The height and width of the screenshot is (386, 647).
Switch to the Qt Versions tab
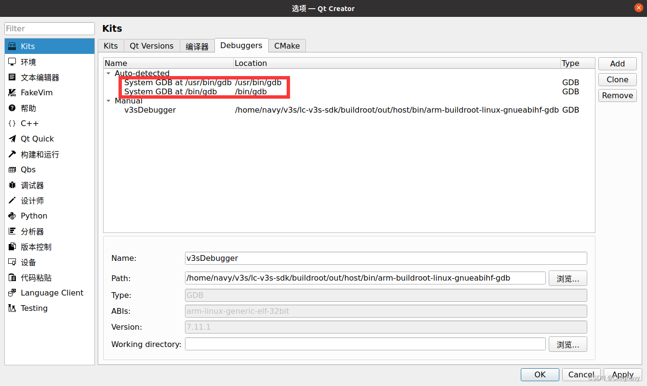tap(152, 46)
